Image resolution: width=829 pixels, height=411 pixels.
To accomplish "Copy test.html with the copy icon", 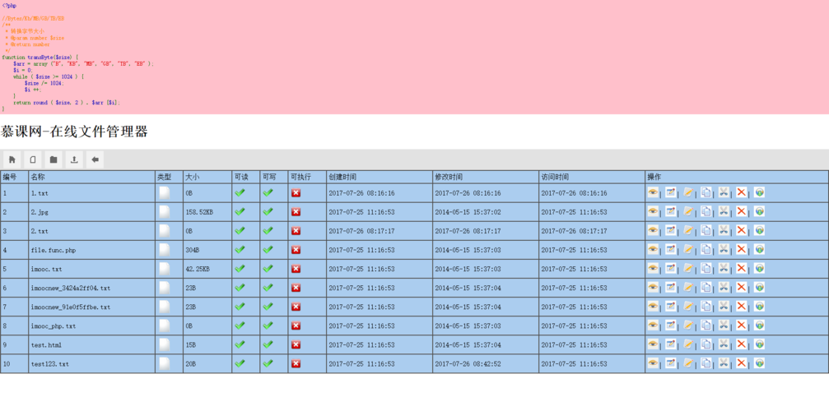I will click(706, 344).
